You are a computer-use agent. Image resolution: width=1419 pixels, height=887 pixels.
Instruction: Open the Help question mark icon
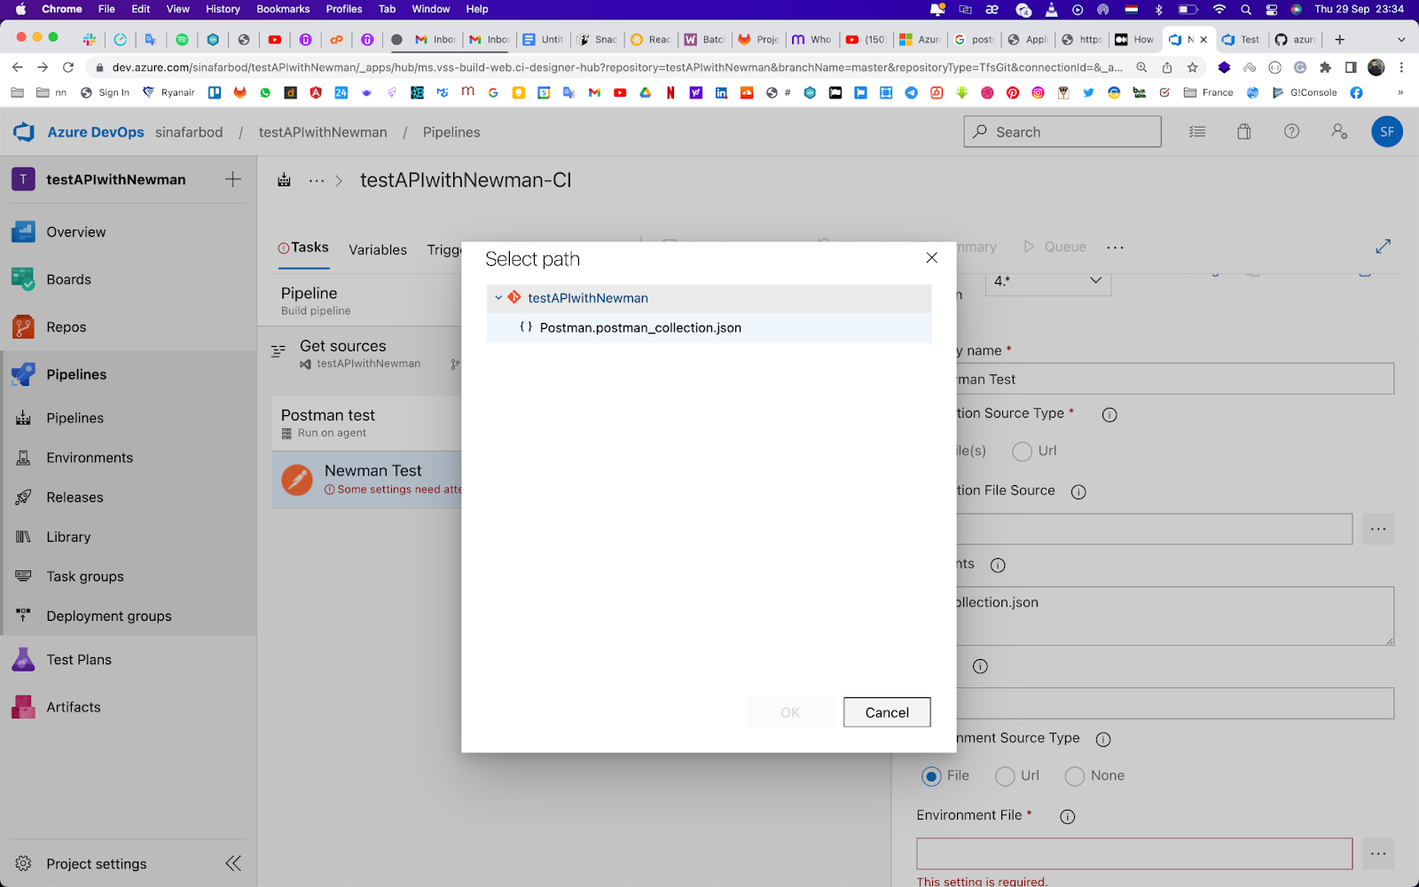click(x=1292, y=132)
